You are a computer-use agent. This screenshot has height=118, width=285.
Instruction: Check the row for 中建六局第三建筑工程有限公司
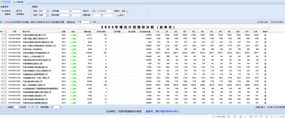click(x=5, y=39)
